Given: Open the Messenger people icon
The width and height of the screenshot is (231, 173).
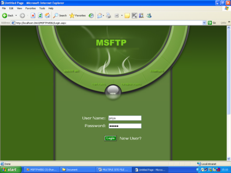Looking at the screenshot, I should (x=149, y=15).
